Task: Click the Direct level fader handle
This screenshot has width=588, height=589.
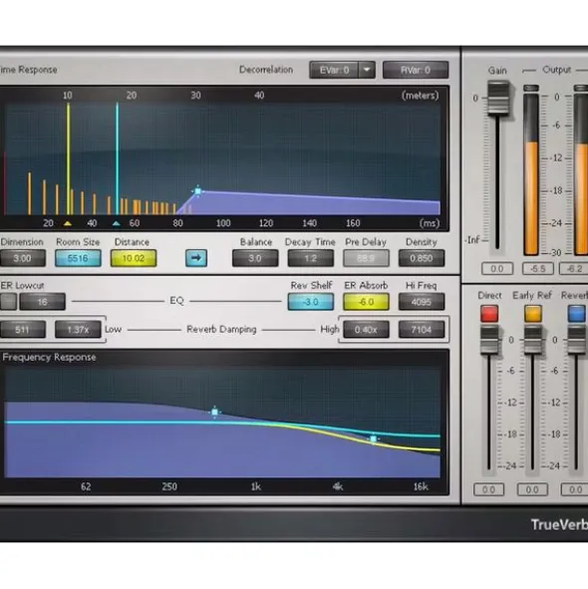Action: (x=489, y=340)
